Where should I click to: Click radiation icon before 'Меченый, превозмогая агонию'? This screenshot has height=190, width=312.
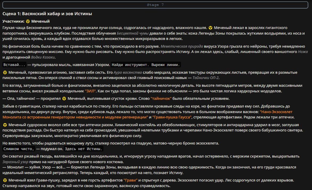pos(5,73)
